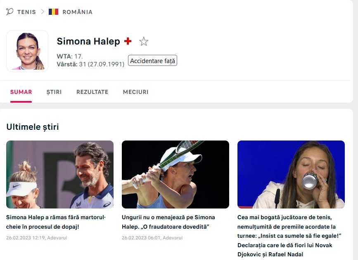This screenshot has height=260, width=358.
Task: Select the SUMAR tab
Action: coord(21,92)
